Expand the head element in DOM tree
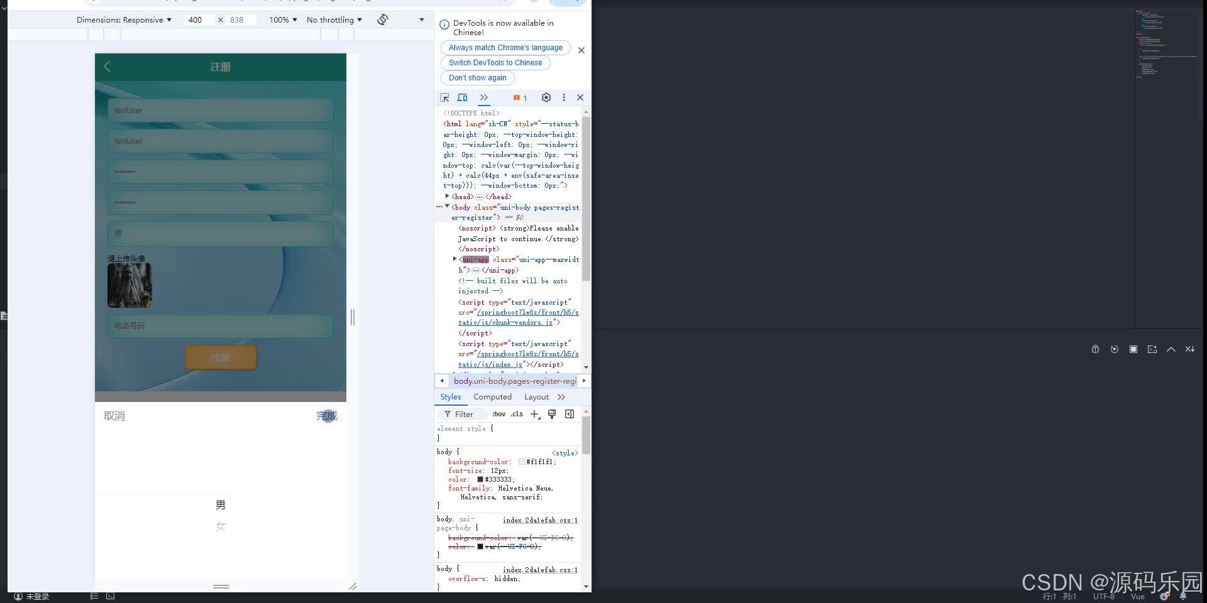The image size is (1207, 603). (447, 196)
